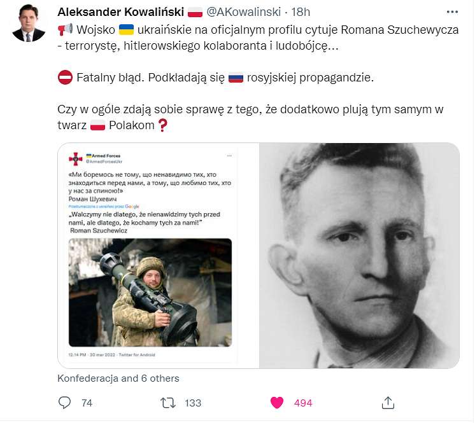Click the share upload icon
The width and height of the screenshot is (475, 423).
click(x=388, y=403)
